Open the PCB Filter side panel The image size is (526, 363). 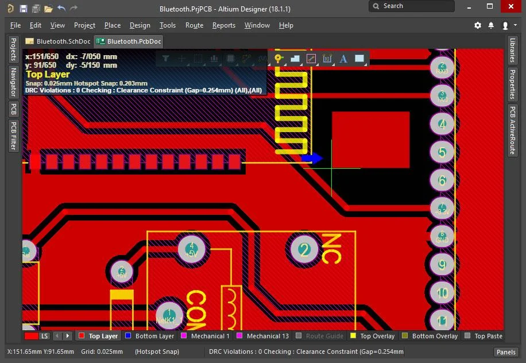point(13,136)
